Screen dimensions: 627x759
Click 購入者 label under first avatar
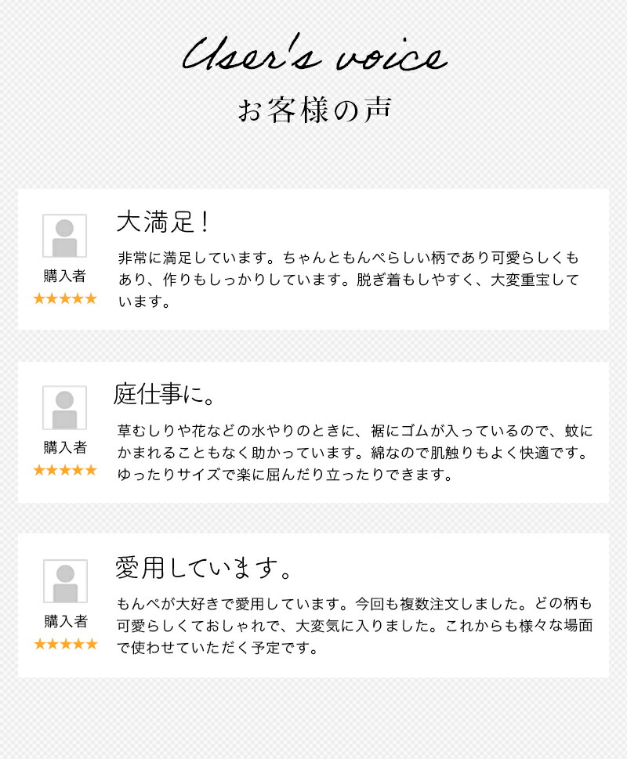click(x=64, y=276)
